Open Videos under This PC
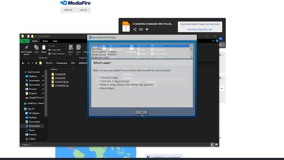284x160 pixels. pos(31,139)
